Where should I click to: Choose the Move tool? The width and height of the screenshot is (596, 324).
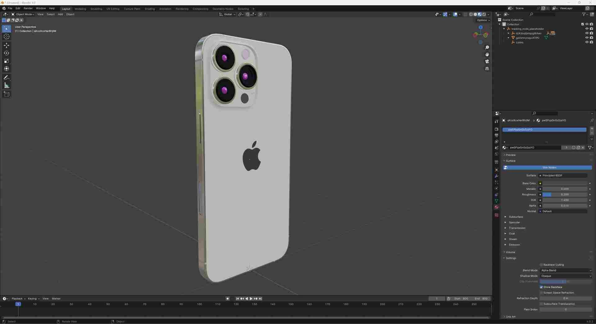tap(7, 45)
